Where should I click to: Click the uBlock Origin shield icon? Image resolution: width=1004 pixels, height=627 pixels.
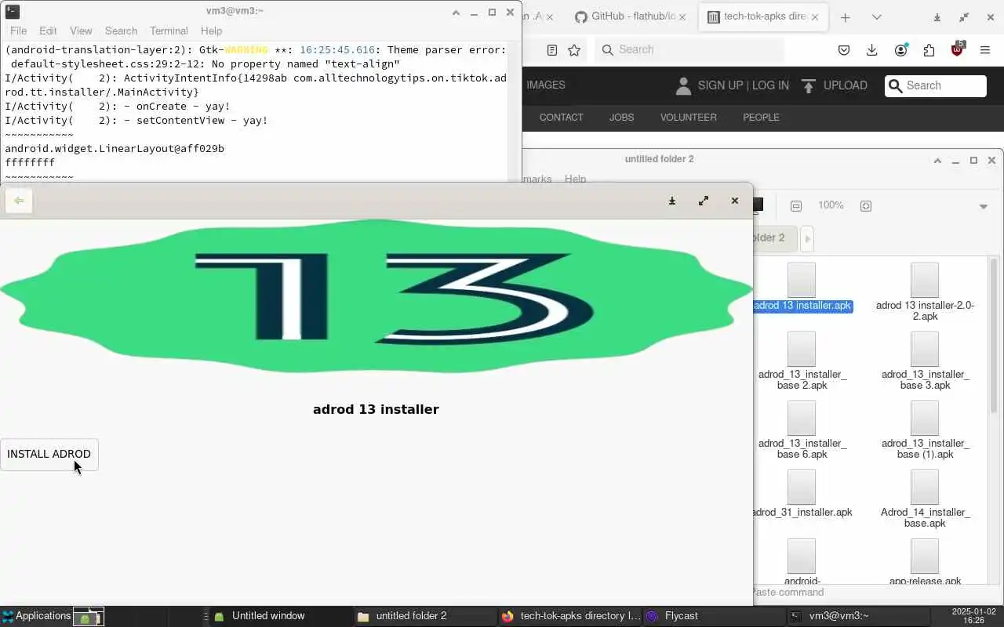point(957,50)
